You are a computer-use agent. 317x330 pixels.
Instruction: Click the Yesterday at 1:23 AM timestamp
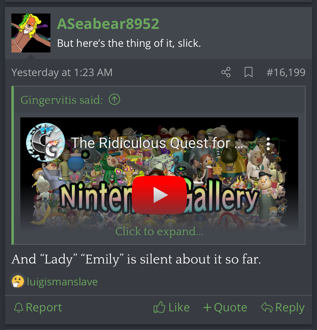[x=62, y=72]
